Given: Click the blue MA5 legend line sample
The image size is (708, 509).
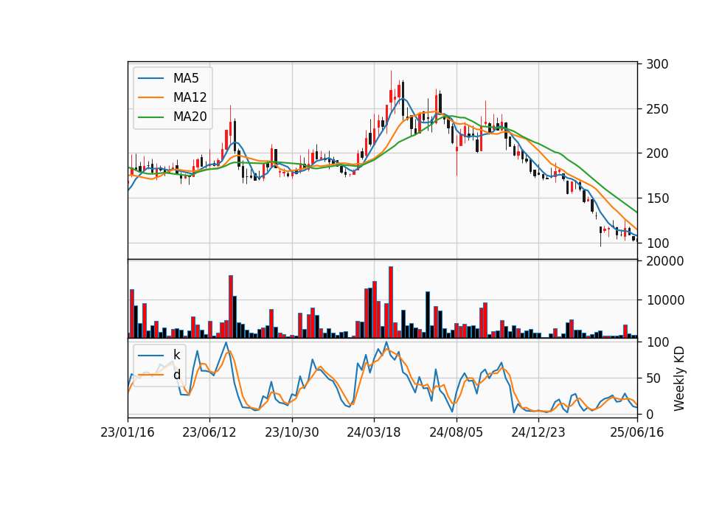Looking at the screenshot, I should click(150, 78).
